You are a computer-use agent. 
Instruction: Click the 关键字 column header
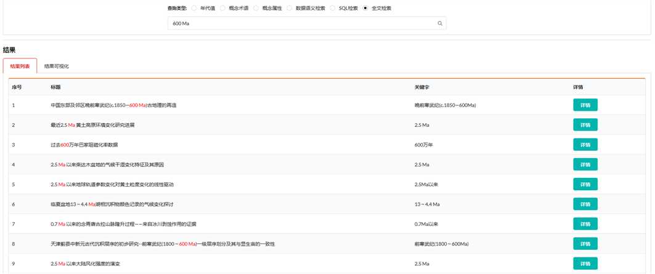[422, 87]
